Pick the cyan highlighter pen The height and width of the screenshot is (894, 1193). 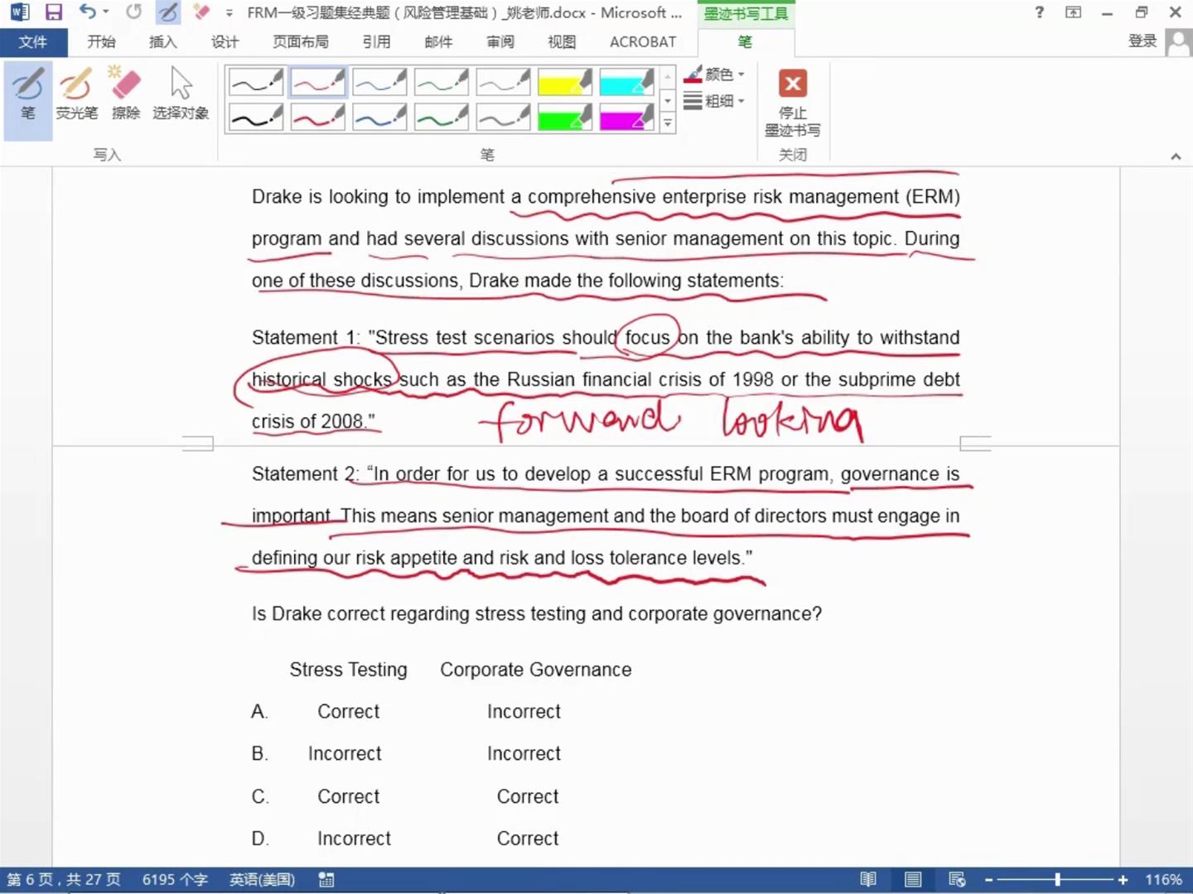click(627, 83)
